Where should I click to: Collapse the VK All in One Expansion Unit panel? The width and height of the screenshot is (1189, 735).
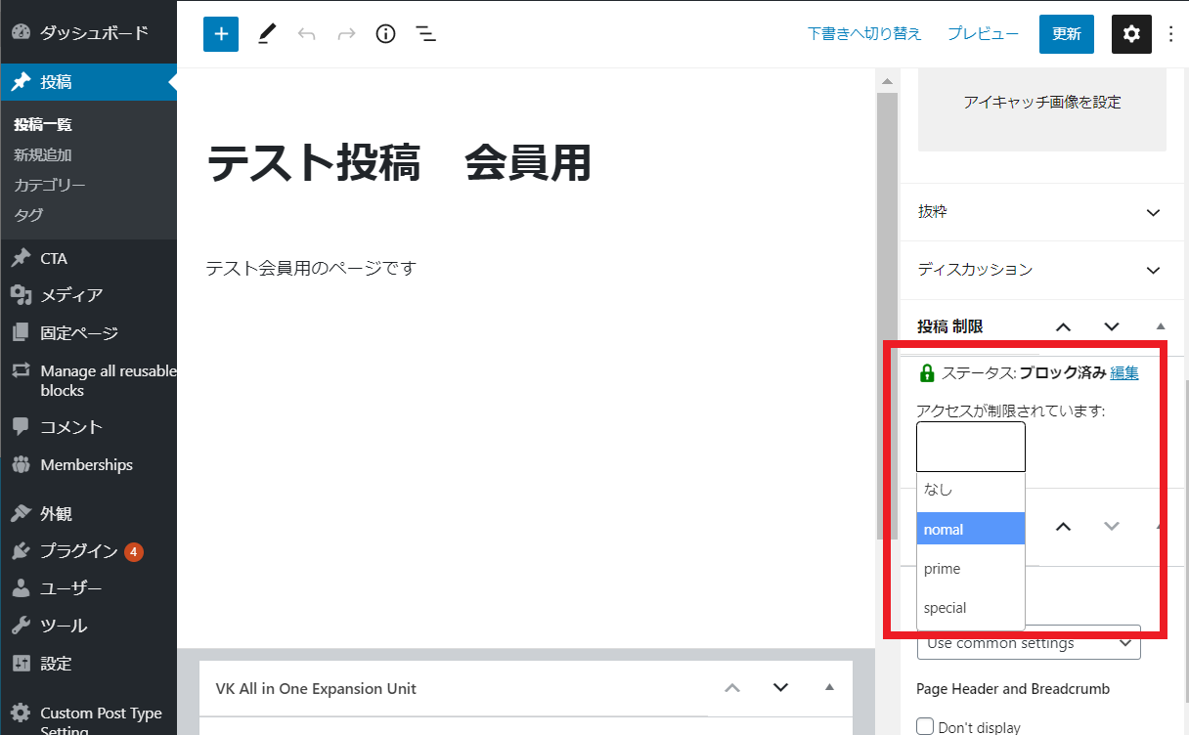click(x=829, y=687)
